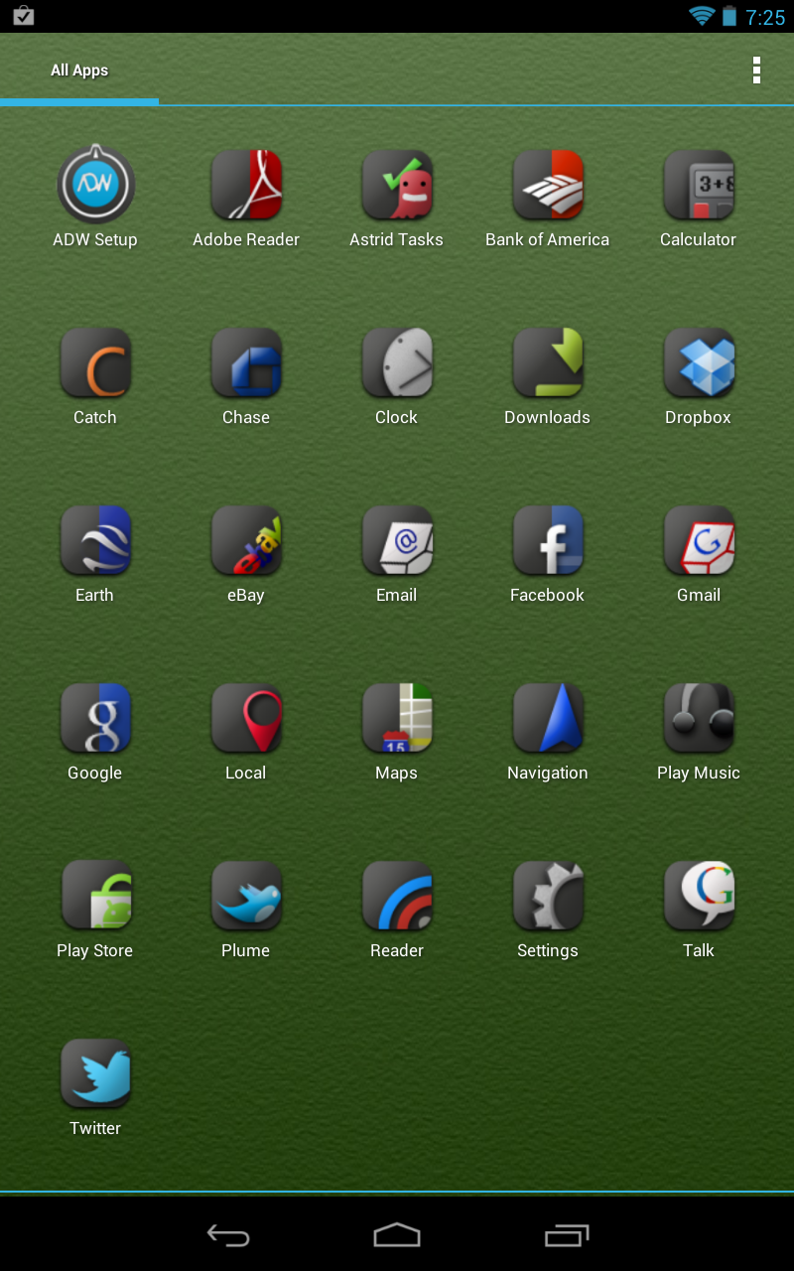Open the Downloads app

click(x=548, y=362)
